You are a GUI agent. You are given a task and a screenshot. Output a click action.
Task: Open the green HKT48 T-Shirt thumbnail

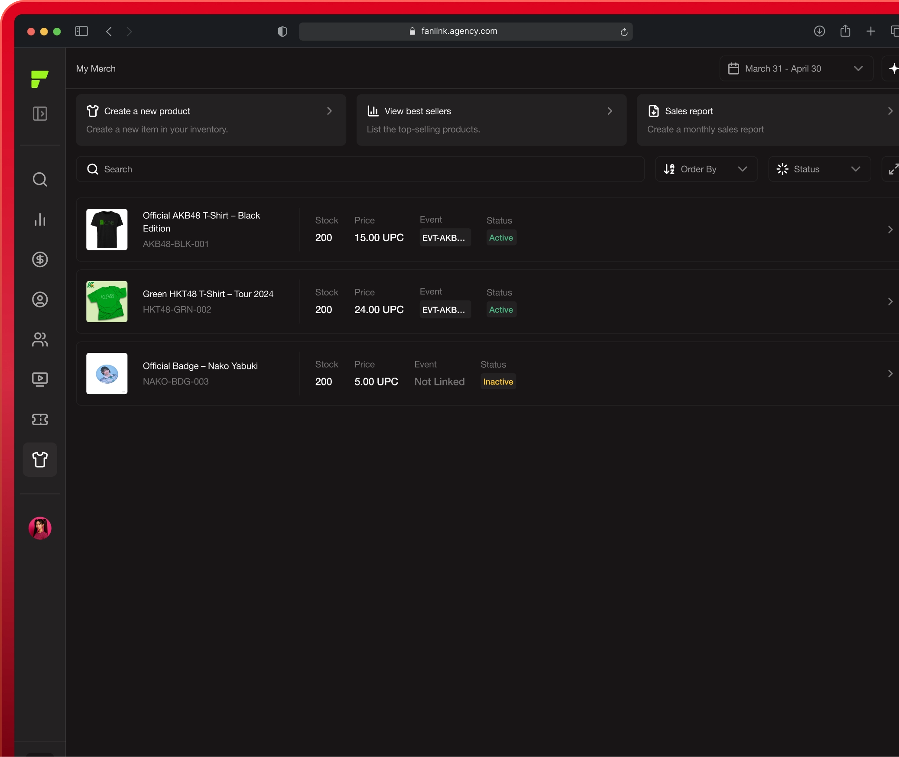coord(107,301)
